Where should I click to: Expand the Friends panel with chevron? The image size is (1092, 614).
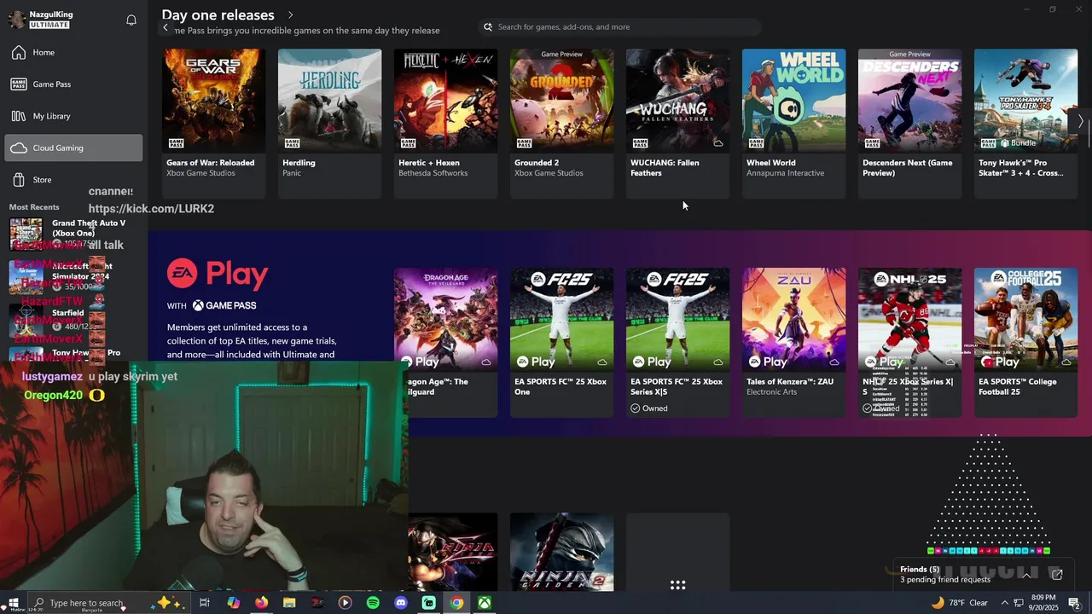pyautogui.click(x=1026, y=575)
